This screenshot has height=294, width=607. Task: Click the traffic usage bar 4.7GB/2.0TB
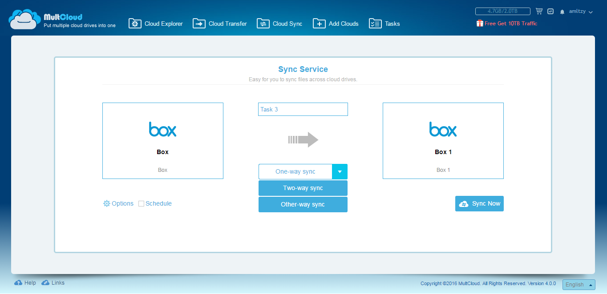coord(502,11)
